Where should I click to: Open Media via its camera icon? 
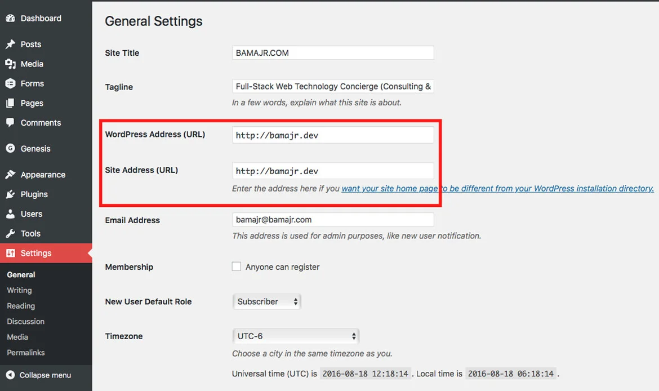point(10,64)
